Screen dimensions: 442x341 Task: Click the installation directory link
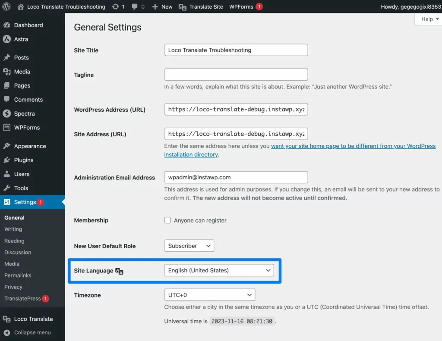coord(191,155)
